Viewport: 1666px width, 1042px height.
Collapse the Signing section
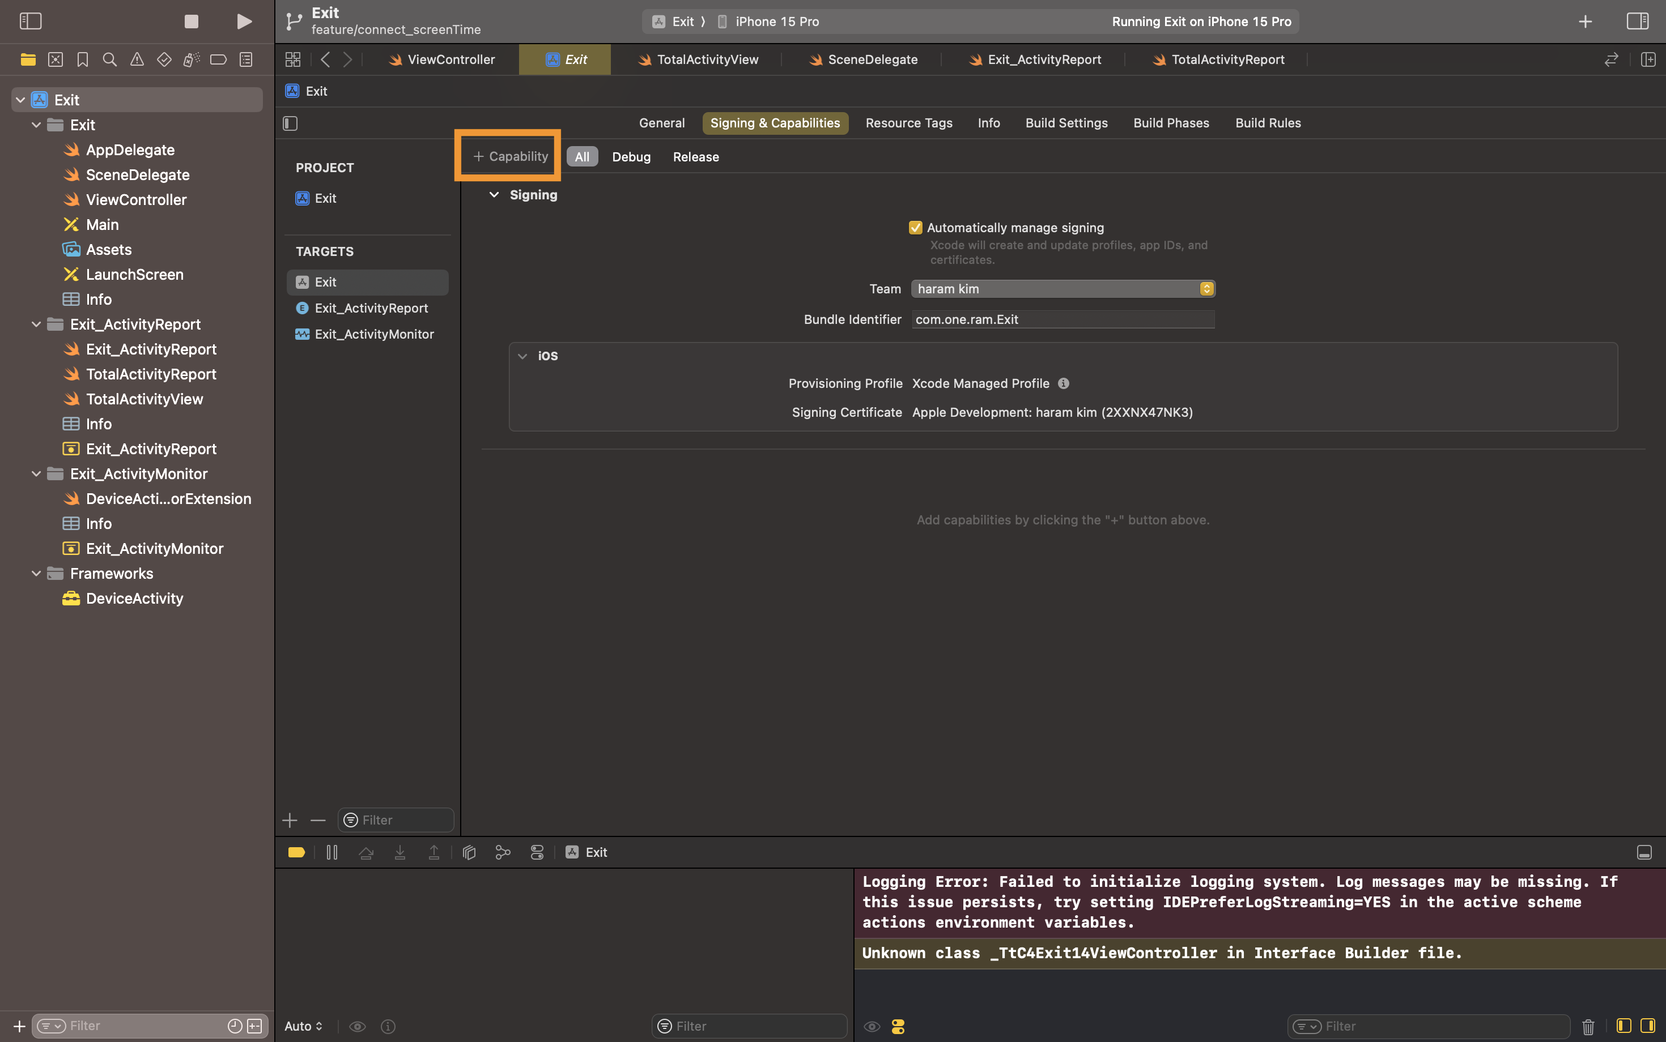click(494, 195)
